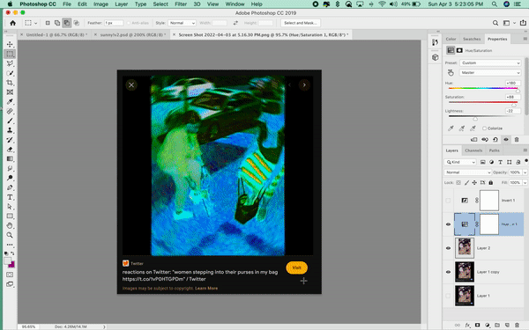529x330 pixels.
Task: Select the Gradient tool
Action: point(10,158)
